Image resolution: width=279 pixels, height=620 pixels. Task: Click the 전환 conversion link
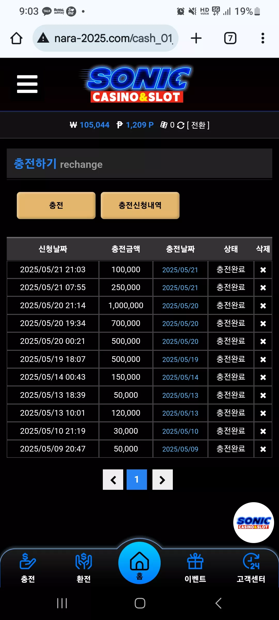pyautogui.click(x=198, y=125)
